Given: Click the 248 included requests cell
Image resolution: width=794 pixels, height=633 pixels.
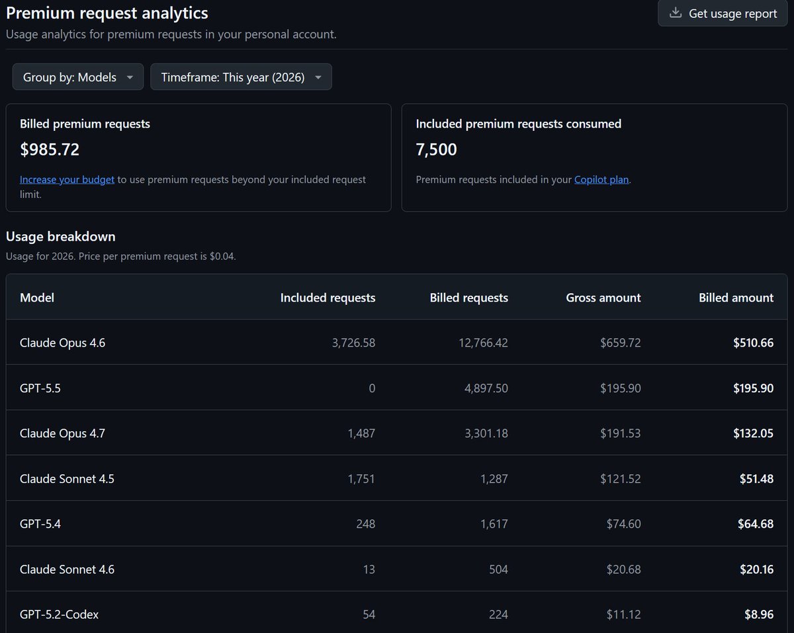Looking at the screenshot, I should click(365, 524).
